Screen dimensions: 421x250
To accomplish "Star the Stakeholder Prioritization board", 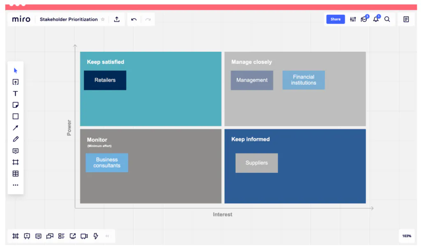I will pos(103,19).
